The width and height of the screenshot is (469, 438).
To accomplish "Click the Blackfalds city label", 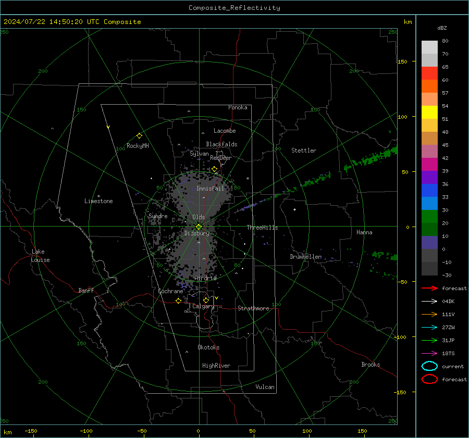I will pos(221,144).
